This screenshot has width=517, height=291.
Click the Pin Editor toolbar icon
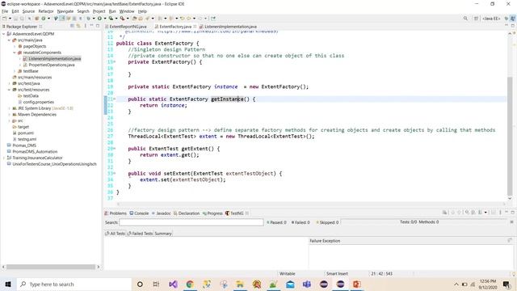213,19
